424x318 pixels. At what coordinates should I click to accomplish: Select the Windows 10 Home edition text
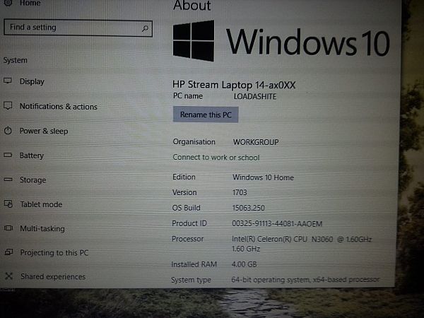click(263, 177)
